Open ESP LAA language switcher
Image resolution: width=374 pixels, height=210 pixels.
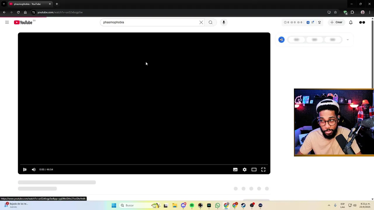(x=342, y=205)
